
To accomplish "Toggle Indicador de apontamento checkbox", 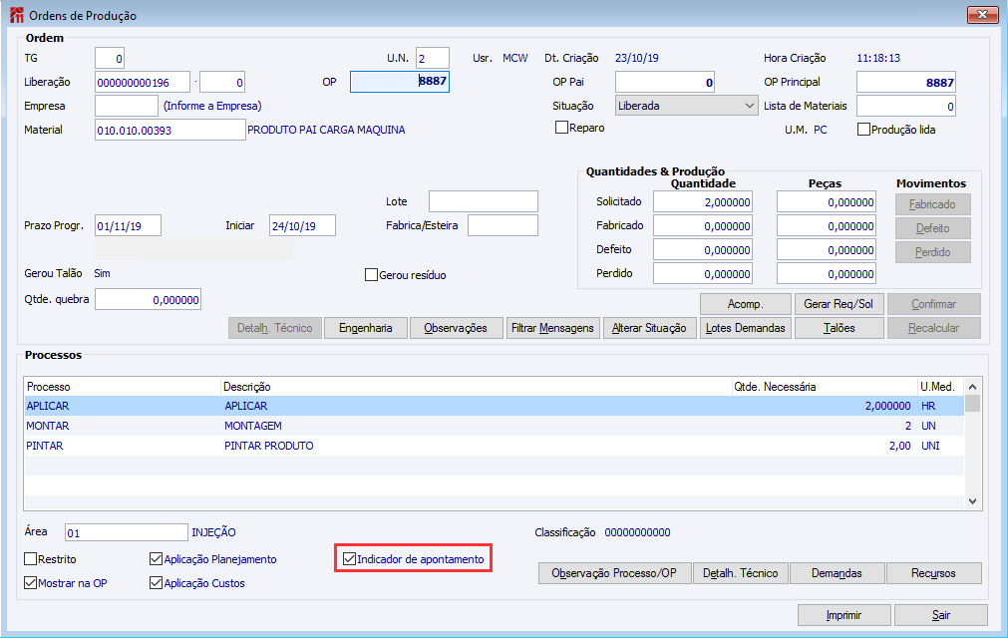I will (x=349, y=559).
